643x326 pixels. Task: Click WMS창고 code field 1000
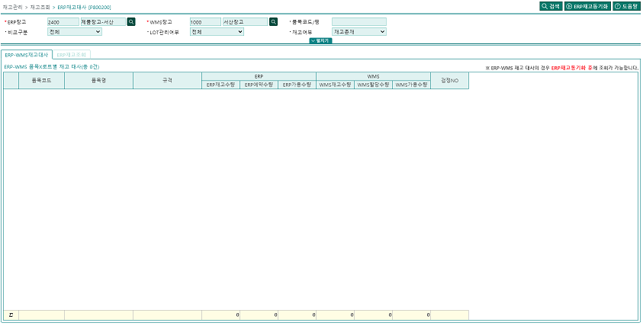coord(205,21)
